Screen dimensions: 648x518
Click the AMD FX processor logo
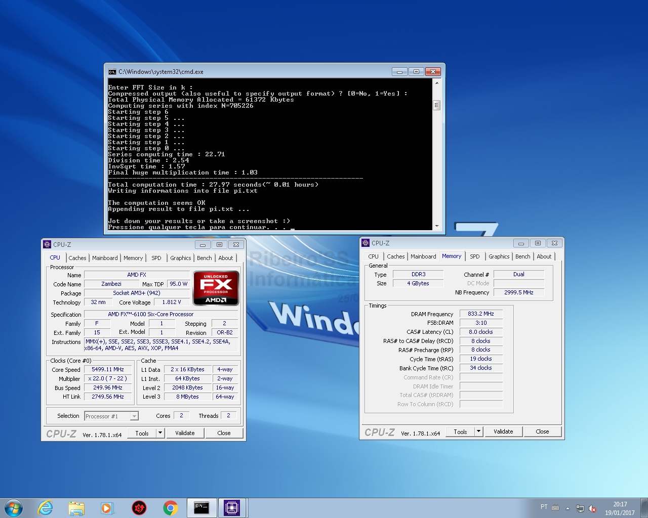[x=216, y=288]
